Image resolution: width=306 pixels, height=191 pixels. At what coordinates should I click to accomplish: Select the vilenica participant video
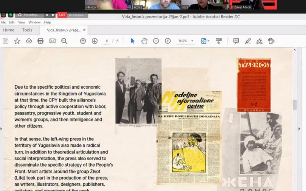coord(109,5)
